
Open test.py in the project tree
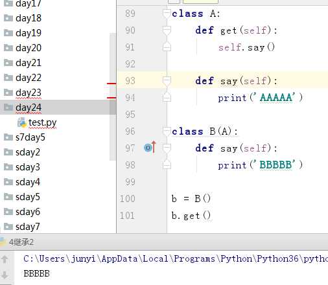point(42,122)
